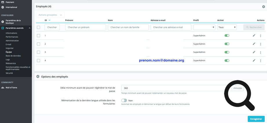The width and height of the screenshot is (267, 123).
Task: Open three-dot actions menu for employee 2
Action: point(260,44)
